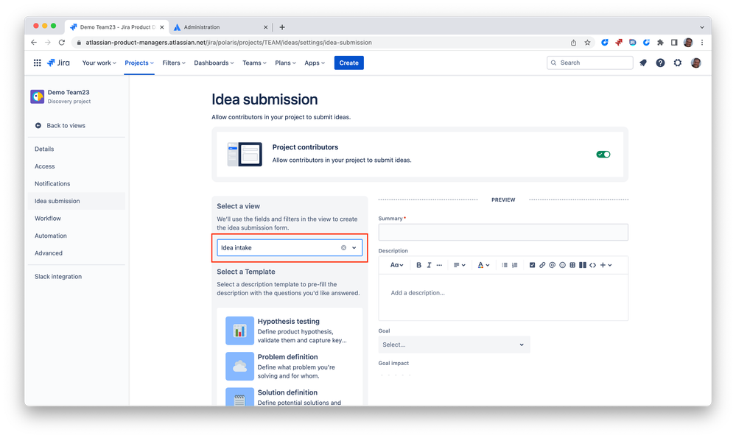
Task: Open the browser extensions puzzle menu
Action: (660, 42)
